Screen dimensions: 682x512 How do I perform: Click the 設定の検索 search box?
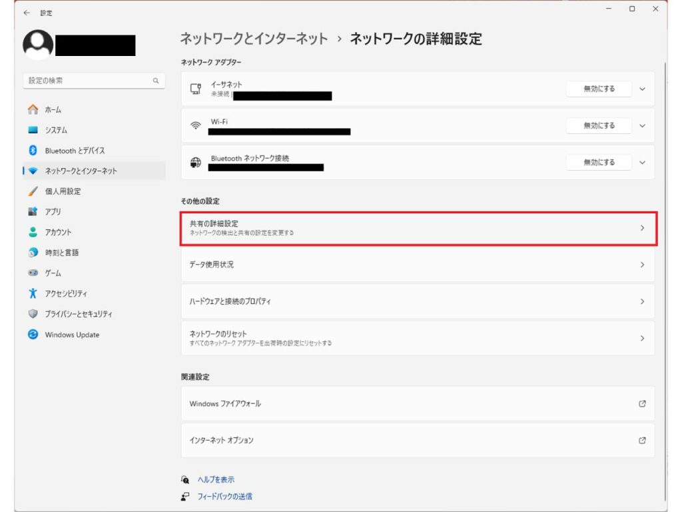pos(93,80)
